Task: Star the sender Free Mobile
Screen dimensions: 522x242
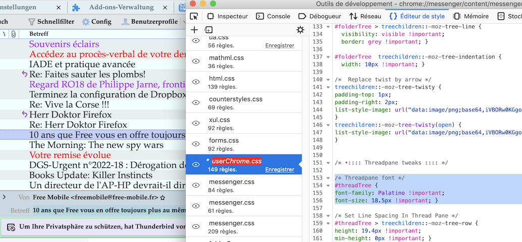Action: click(163, 198)
